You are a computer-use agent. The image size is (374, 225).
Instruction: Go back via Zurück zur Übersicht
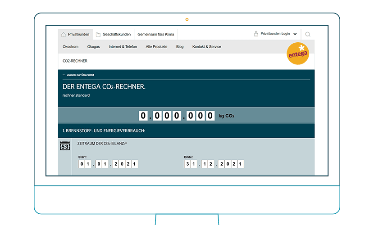click(x=78, y=75)
